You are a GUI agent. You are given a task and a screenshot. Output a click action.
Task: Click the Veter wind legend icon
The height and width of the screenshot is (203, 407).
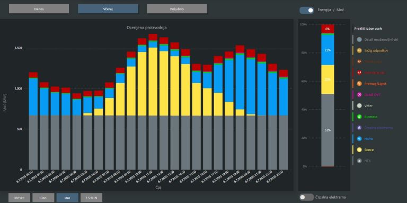pos(359,105)
